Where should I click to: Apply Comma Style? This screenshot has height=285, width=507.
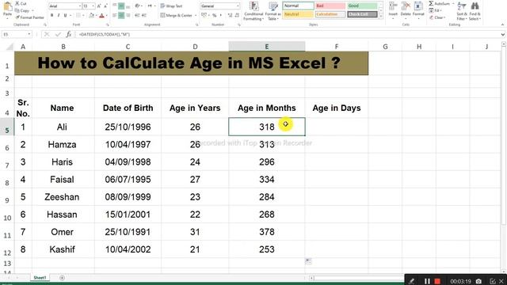point(221,16)
